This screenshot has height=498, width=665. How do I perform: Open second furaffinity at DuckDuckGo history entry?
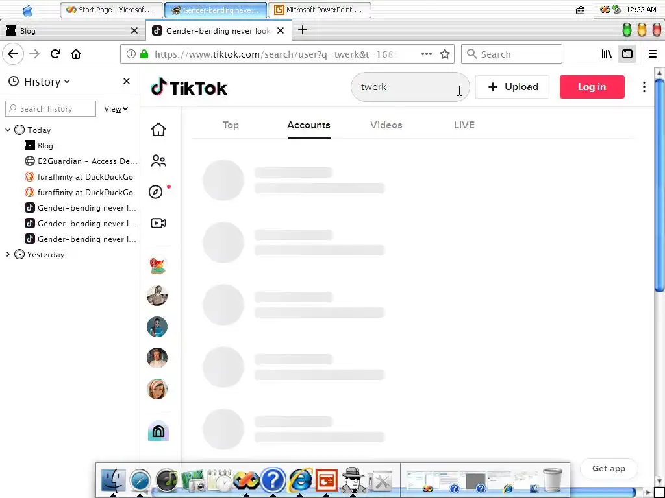pos(81,192)
